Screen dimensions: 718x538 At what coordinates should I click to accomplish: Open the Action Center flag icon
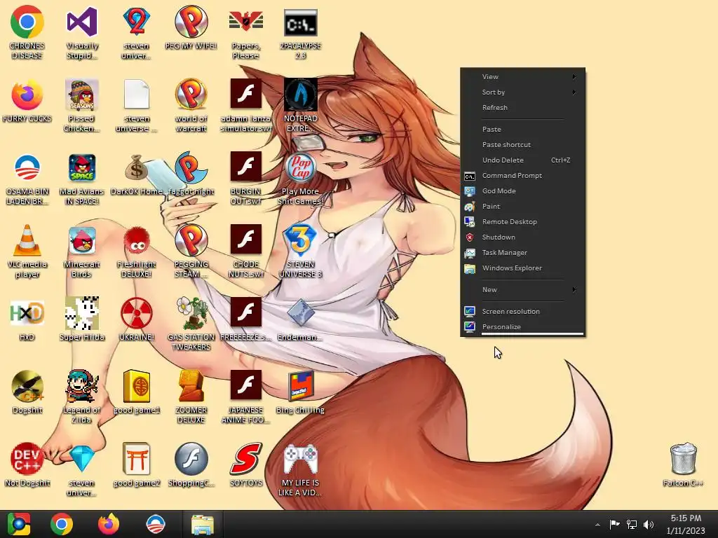point(614,524)
